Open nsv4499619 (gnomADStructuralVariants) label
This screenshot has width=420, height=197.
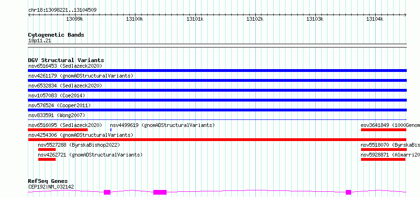coord(162,125)
